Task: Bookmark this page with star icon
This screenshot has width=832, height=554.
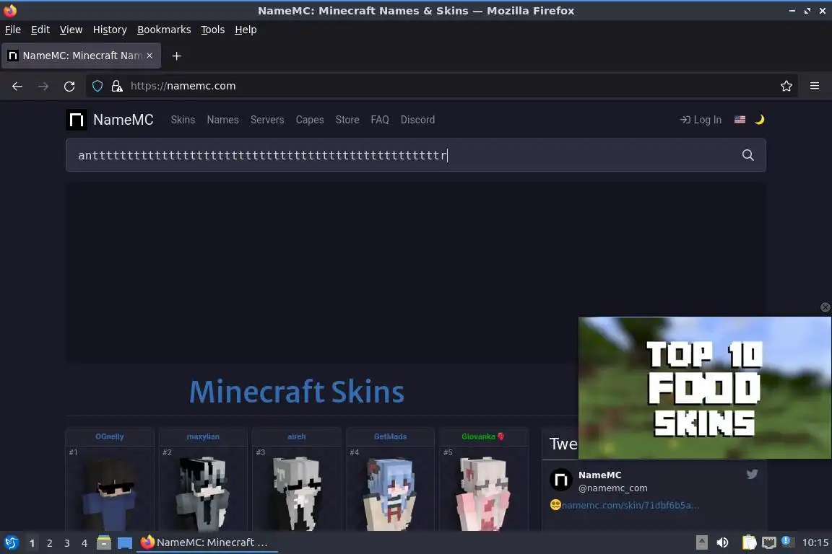Action: [786, 86]
